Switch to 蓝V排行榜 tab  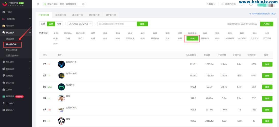(111, 15)
